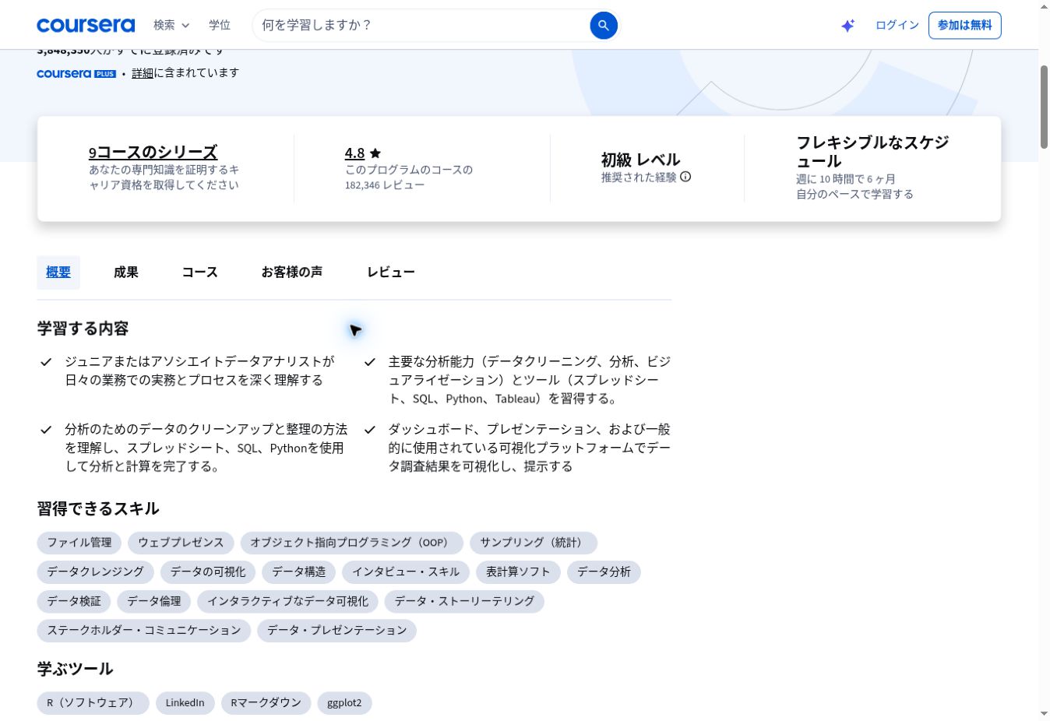Switch to the 成果 tab
The image size is (1050, 721).
126,273
